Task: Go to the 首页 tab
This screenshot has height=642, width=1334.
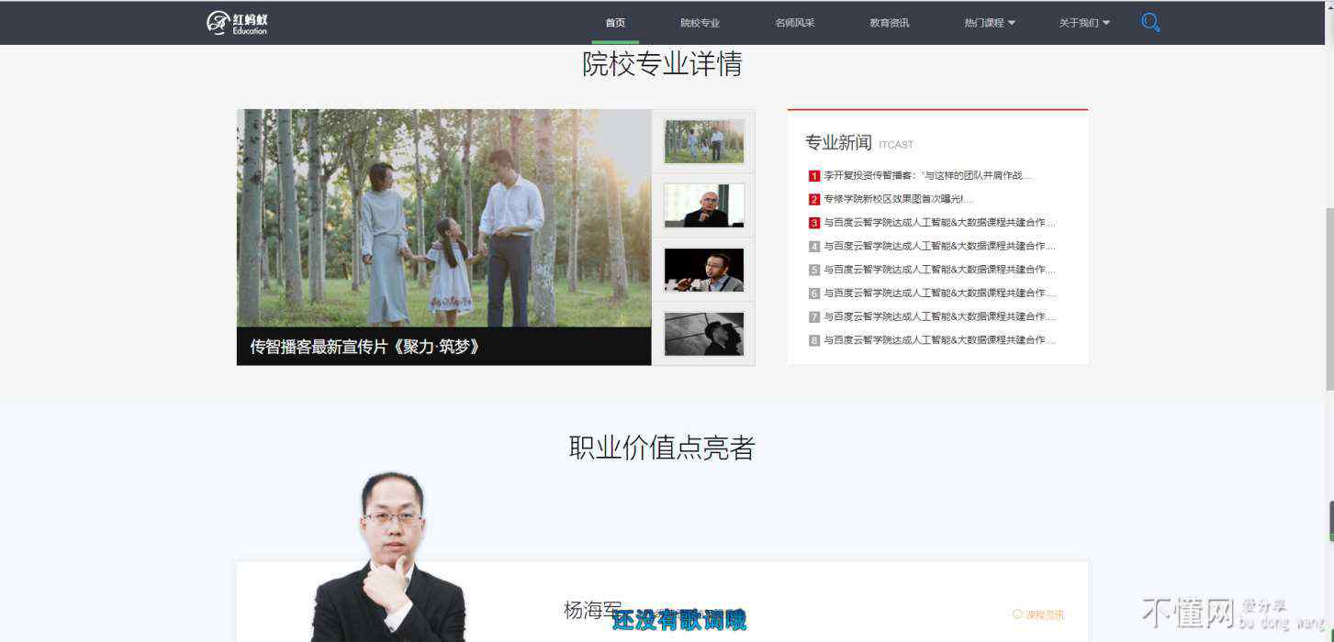Action: (615, 23)
